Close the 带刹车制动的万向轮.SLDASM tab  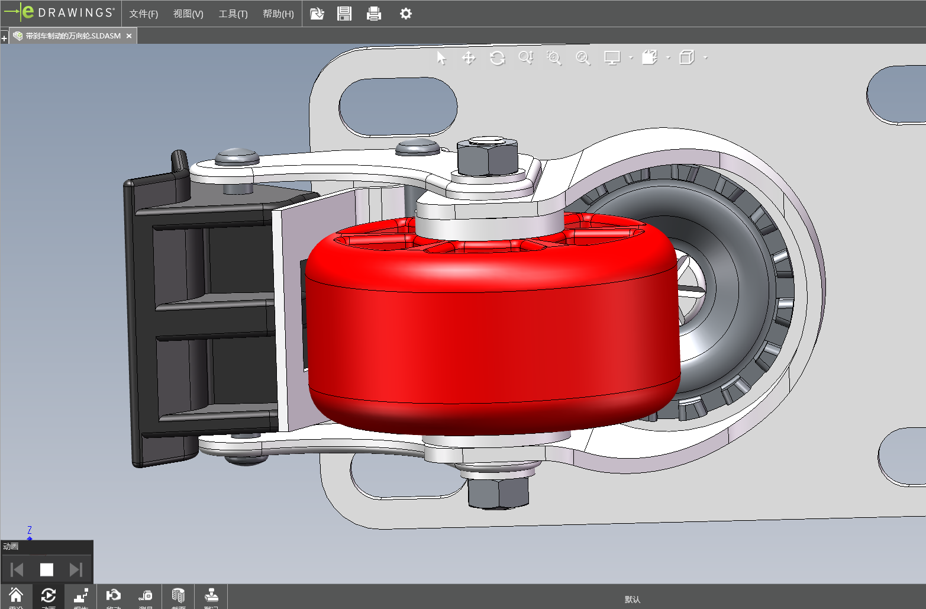click(129, 36)
